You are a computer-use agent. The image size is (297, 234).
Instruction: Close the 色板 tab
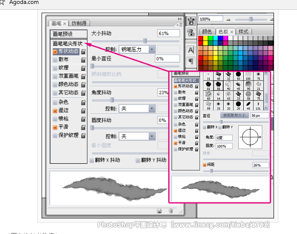(231, 32)
